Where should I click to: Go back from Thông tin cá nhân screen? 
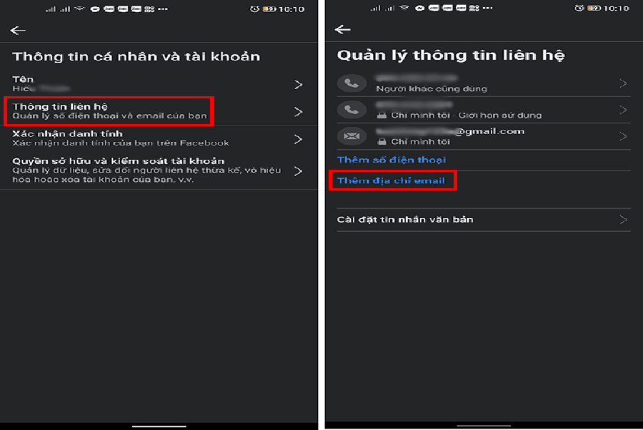(x=18, y=30)
